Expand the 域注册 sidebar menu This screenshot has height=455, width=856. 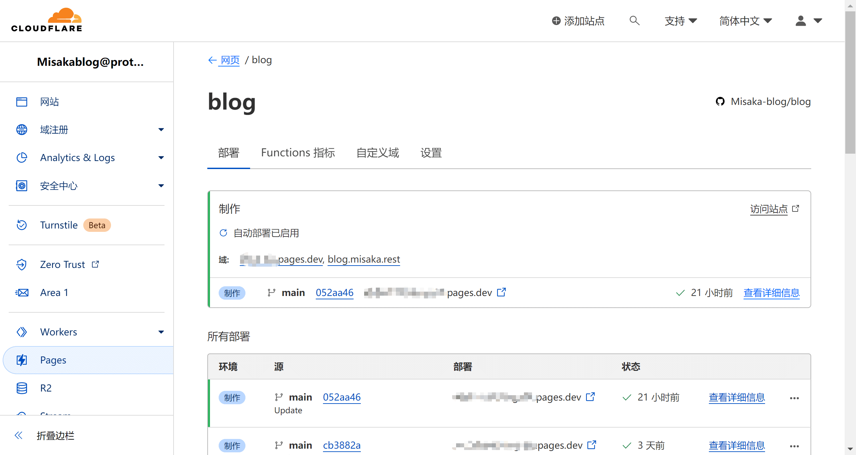click(x=161, y=130)
